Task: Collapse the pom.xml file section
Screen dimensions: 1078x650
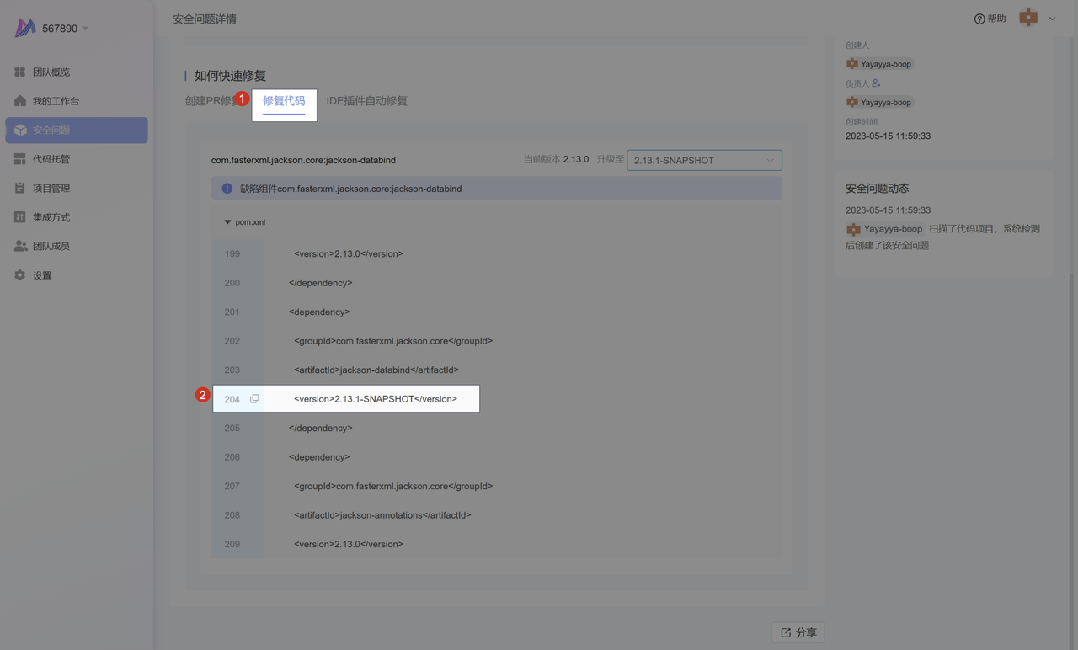Action: tap(227, 222)
